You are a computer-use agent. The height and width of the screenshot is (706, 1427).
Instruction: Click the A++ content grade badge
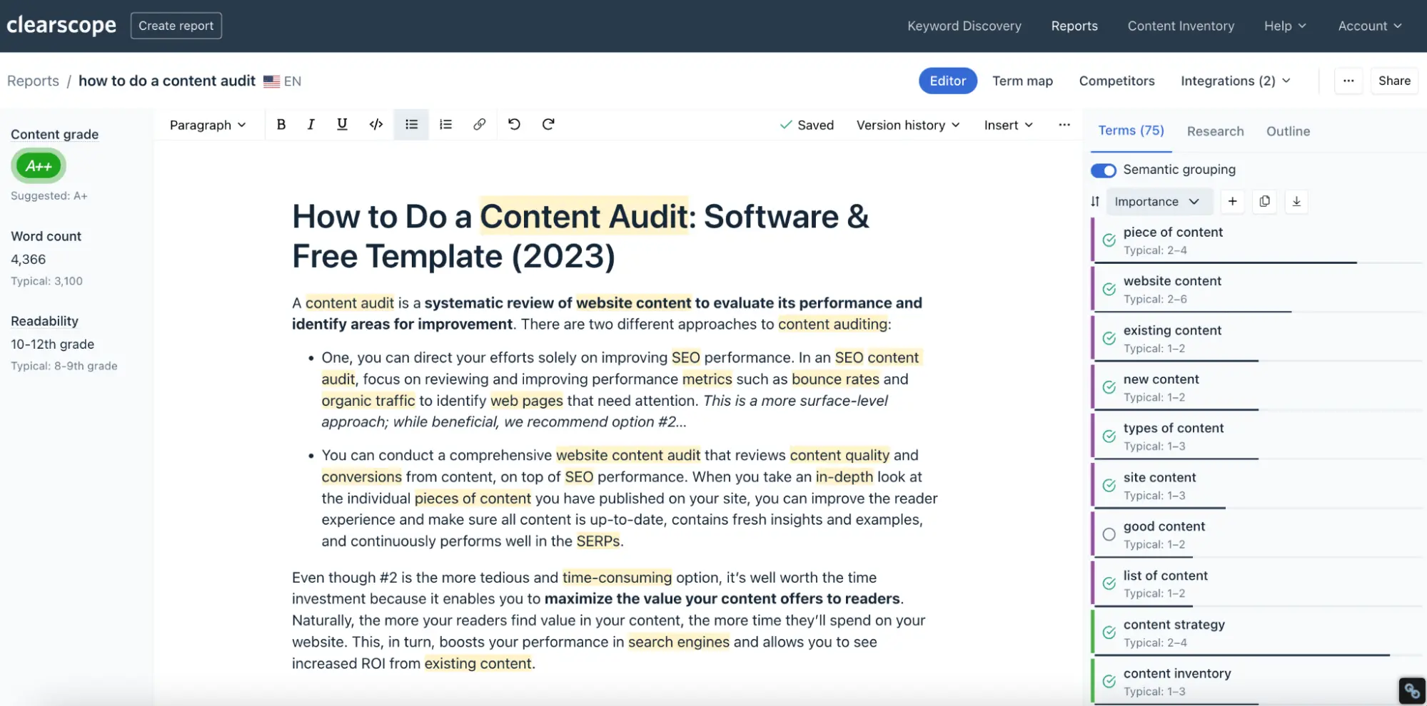(38, 165)
